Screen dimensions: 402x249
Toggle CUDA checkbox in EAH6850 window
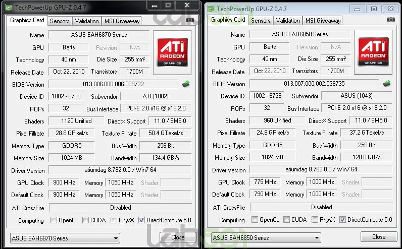(287, 220)
